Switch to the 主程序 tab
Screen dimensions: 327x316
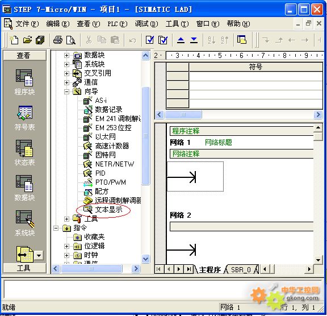coord(210,269)
